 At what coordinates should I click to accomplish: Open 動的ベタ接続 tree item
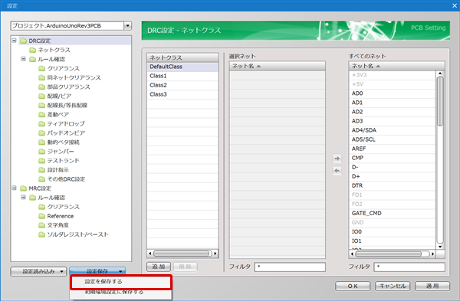[64, 142]
